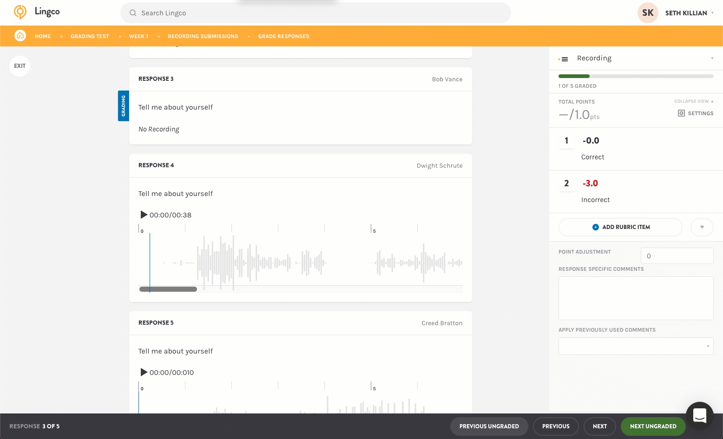Click the Lingco logo icon
This screenshot has height=439, width=723.
coord(20,12)
